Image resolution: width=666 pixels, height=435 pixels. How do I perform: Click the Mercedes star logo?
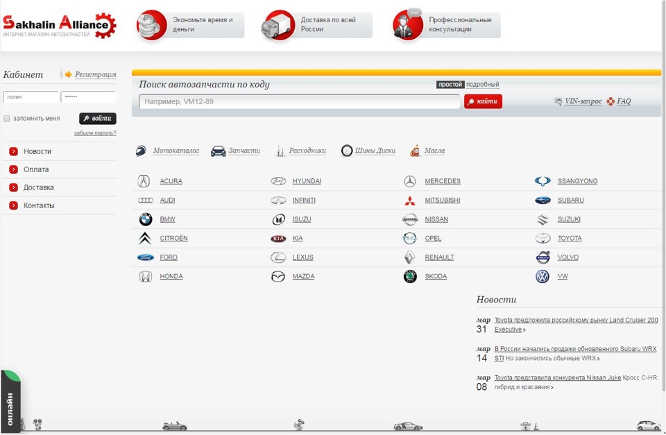410,181
